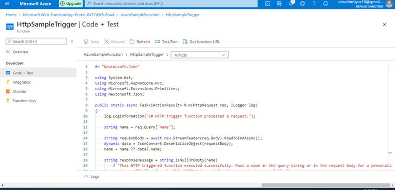The height and width of the screenshot is (190, 395).
Task: Click the Integration lightning bolt icon
Action: [8, 82]
